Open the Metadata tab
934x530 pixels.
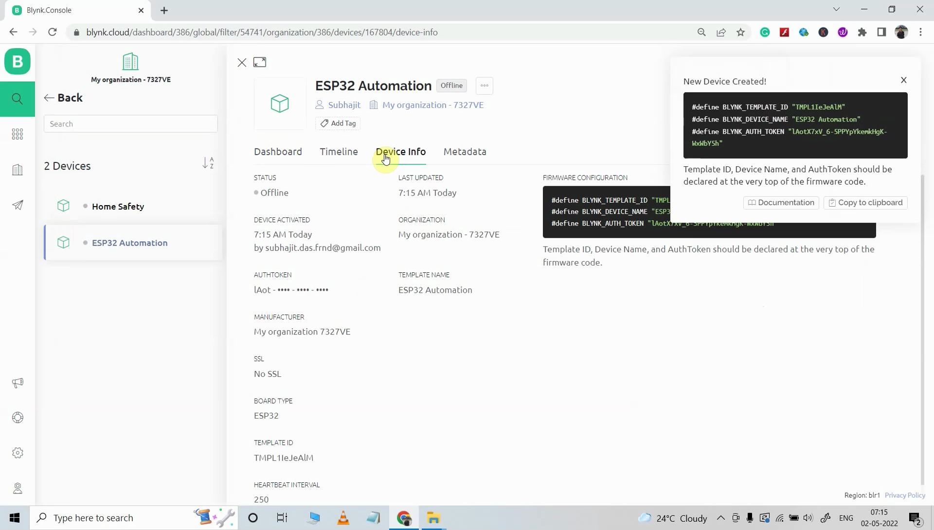coord(465,152)
